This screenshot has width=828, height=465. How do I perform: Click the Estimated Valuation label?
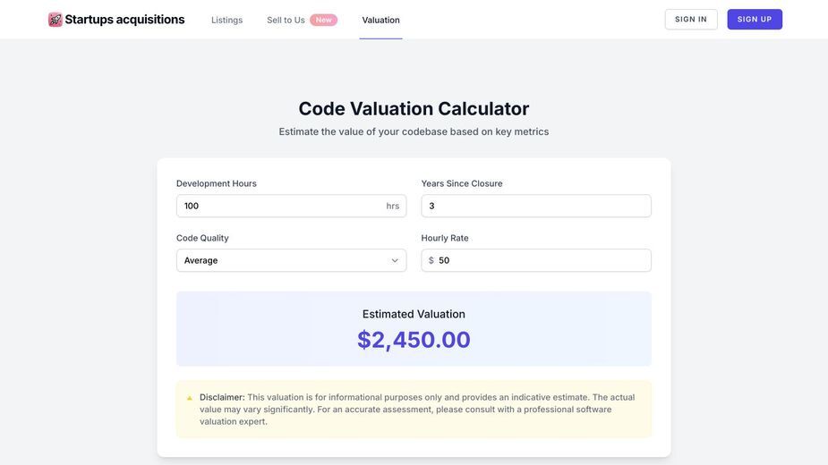(x=414, y=314)
